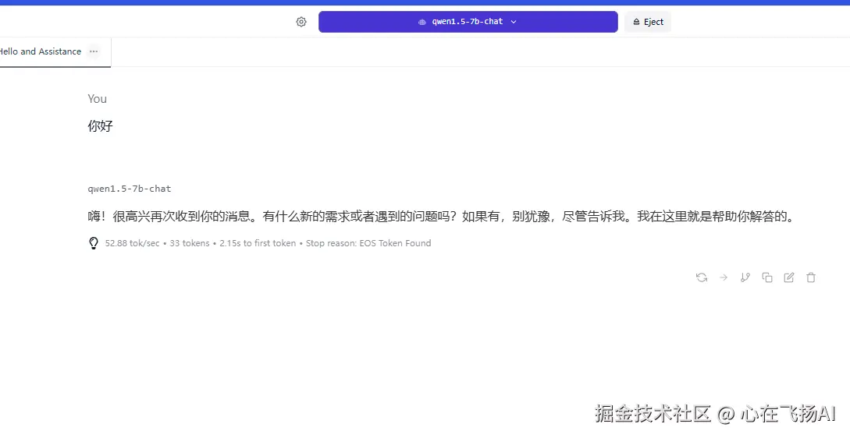Copy the assistant message
850x438 pixels.
(x=767, y=277)
